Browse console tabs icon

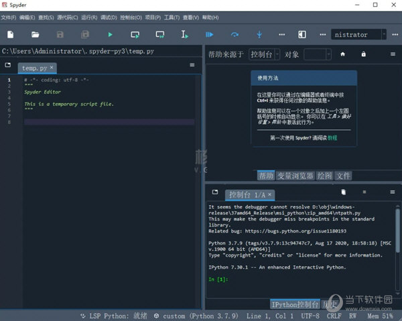215,192
